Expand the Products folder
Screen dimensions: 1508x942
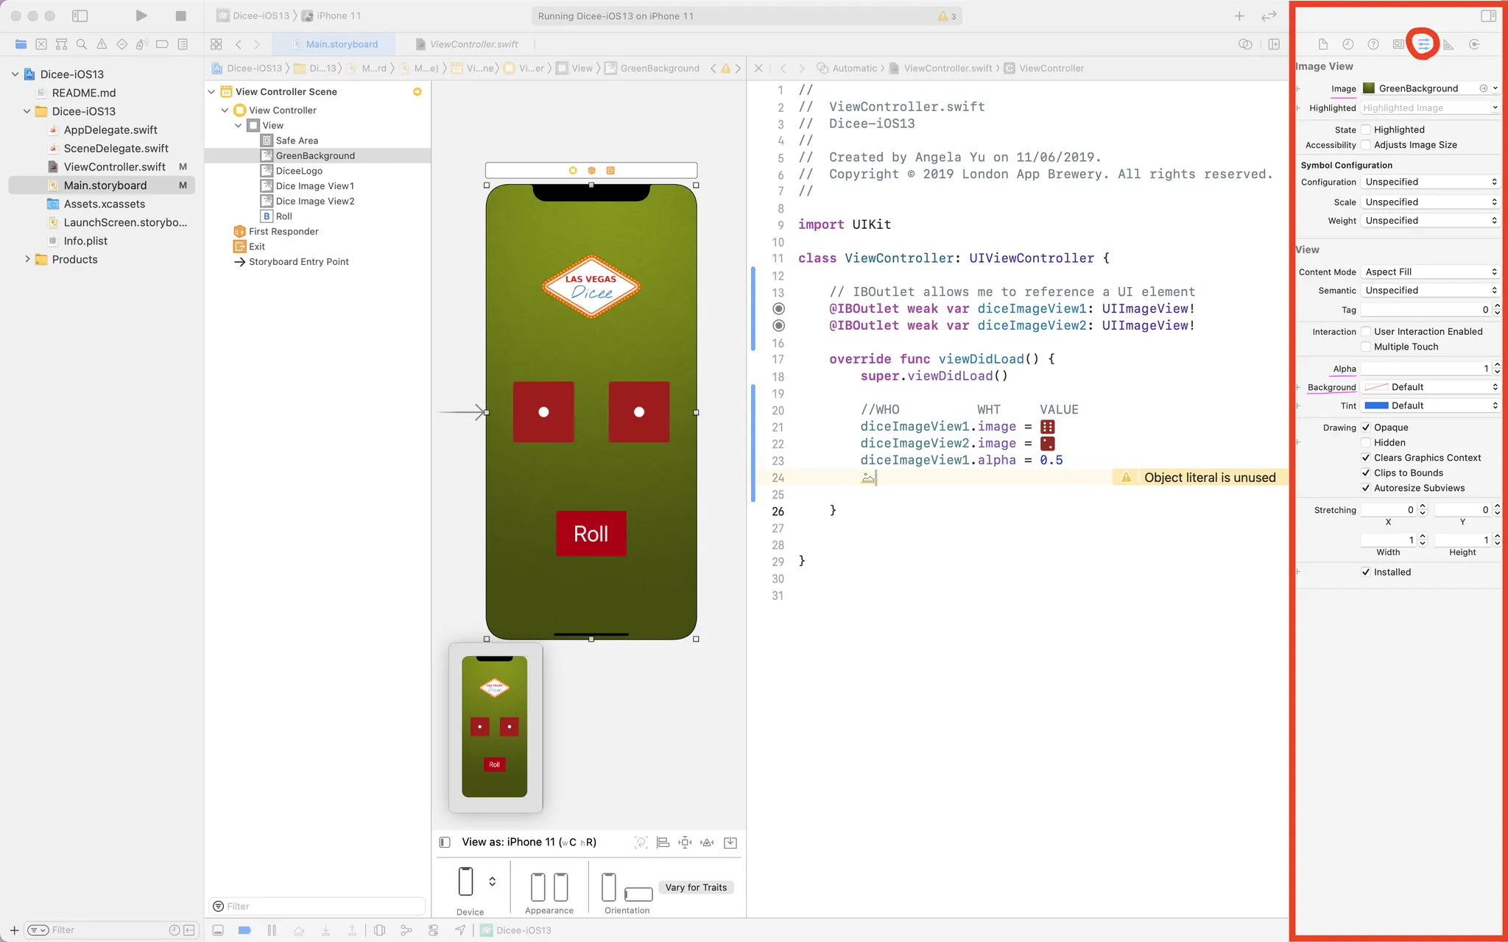pyautogui.click(x=27, y=259)
